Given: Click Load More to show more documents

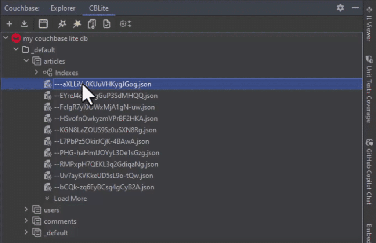Looking at the screenshot, I should click(70, 198).
